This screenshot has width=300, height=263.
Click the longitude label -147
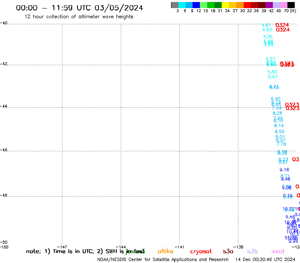coord(62,247)
